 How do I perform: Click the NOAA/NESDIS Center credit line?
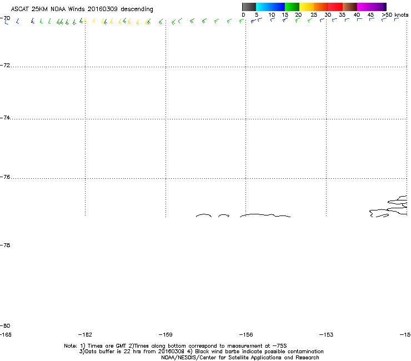click(240, 358)
